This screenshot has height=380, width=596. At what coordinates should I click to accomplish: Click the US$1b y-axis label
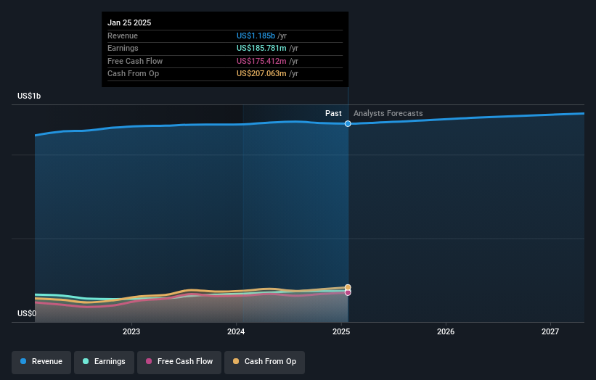pyautogui.click(x=29, y=96)
